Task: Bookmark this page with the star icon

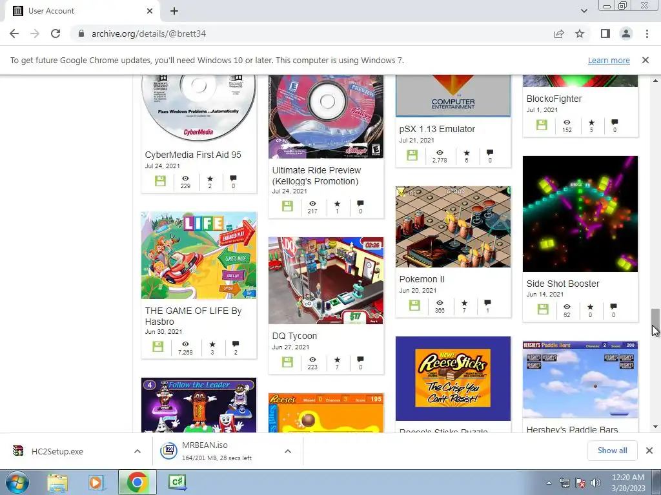Action: pyautogui.click(x=580, y=34)
